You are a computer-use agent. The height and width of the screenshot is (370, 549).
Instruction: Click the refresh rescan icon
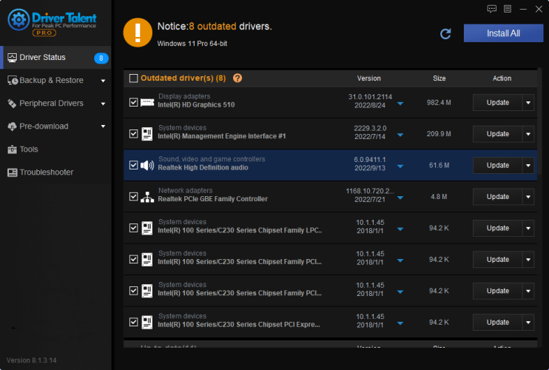click(x=445, y=33)
